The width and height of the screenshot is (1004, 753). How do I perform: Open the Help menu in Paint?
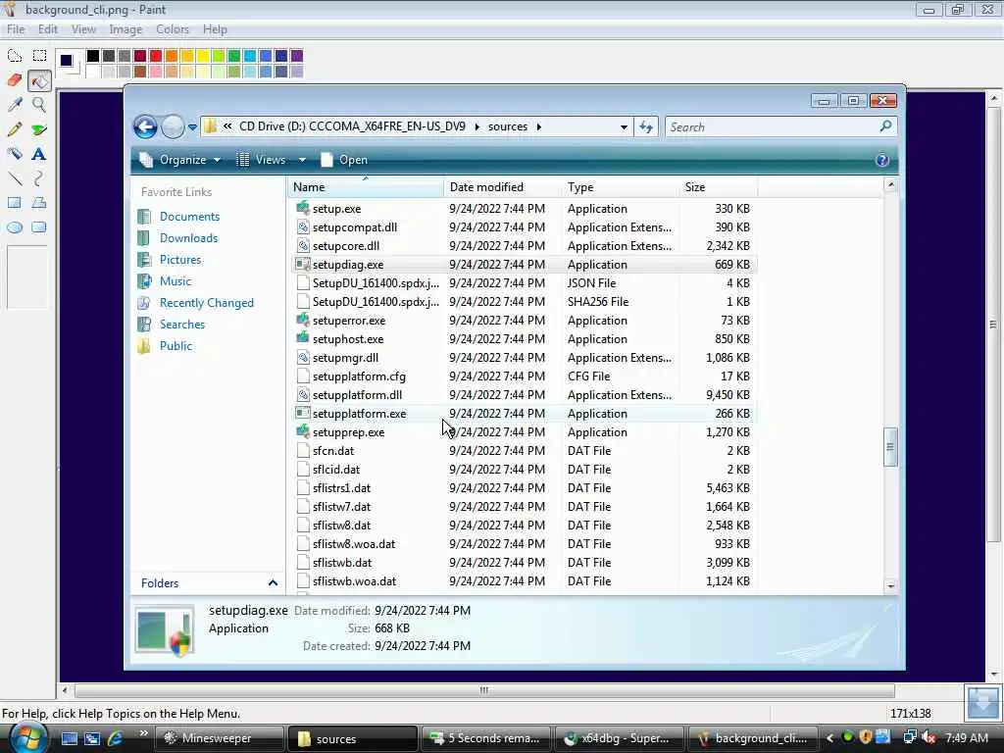point(215,29)
